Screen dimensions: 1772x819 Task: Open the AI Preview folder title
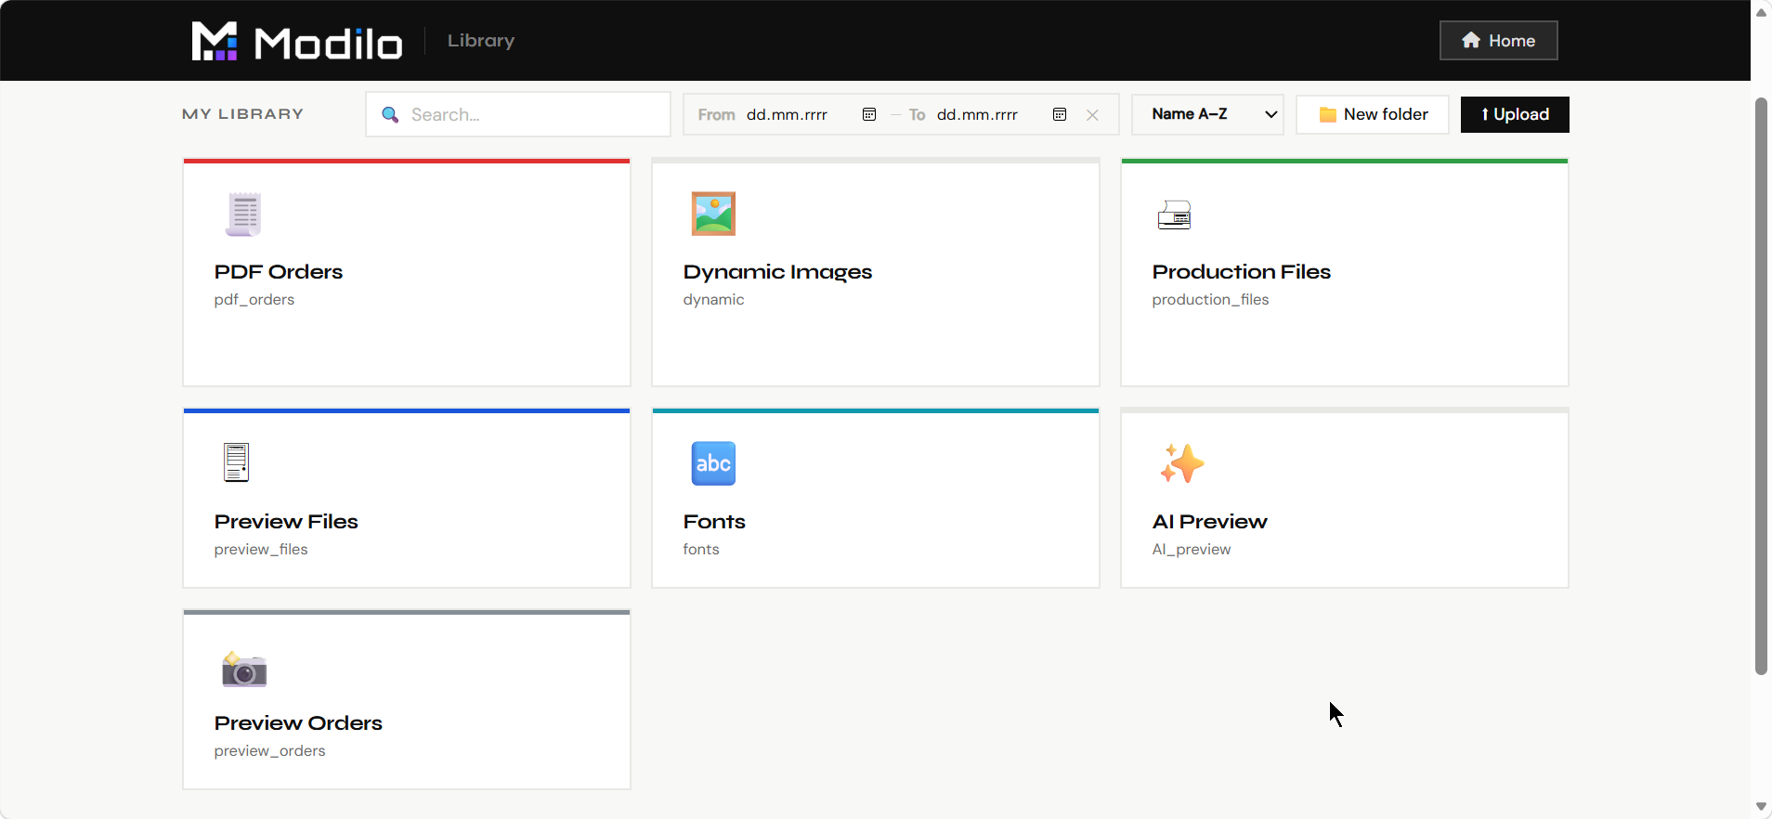click(x=1209, y=522)
